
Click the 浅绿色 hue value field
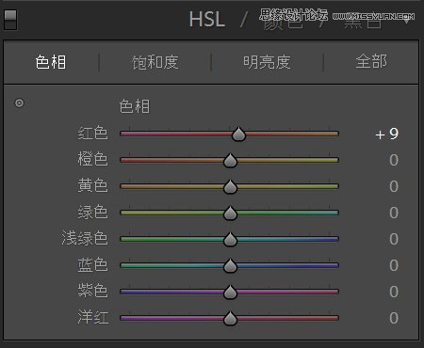[394, 239]
